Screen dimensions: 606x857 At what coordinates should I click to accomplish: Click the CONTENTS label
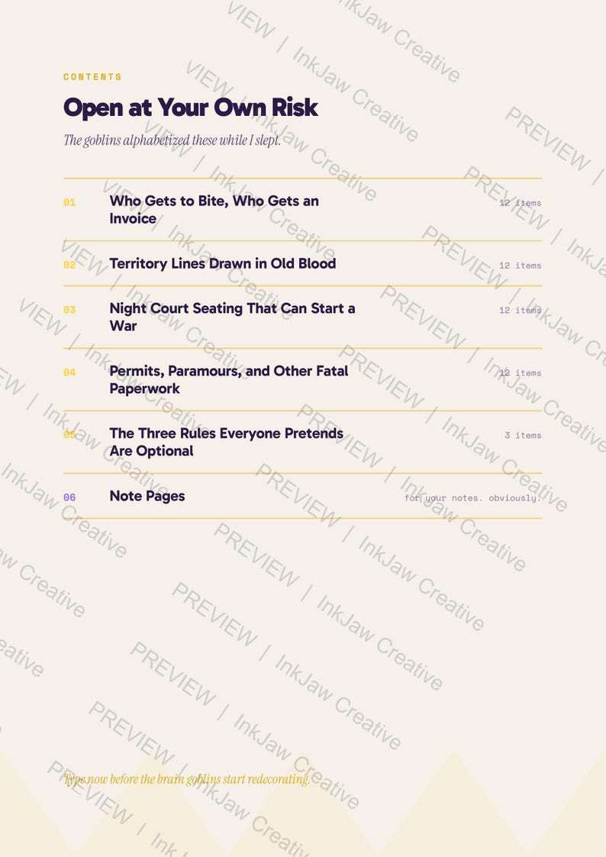(92, 76)
